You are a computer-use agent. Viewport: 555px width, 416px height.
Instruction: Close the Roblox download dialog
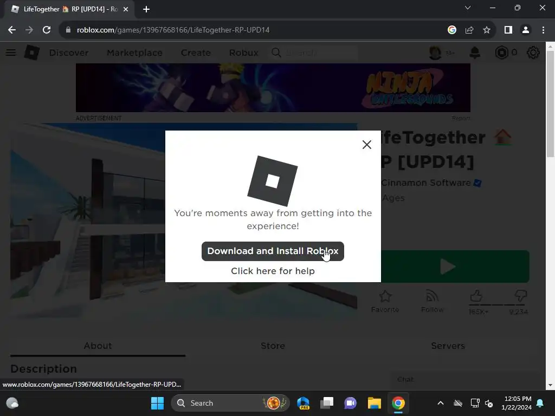pos(367,144)
